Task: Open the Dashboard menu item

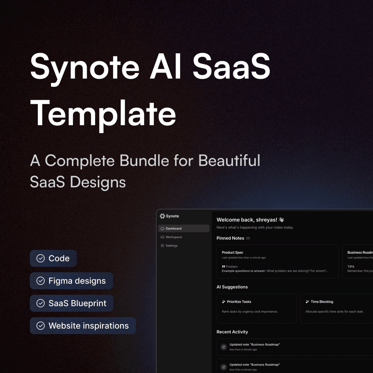Action: pyautogui.click(x=184, y=228)
